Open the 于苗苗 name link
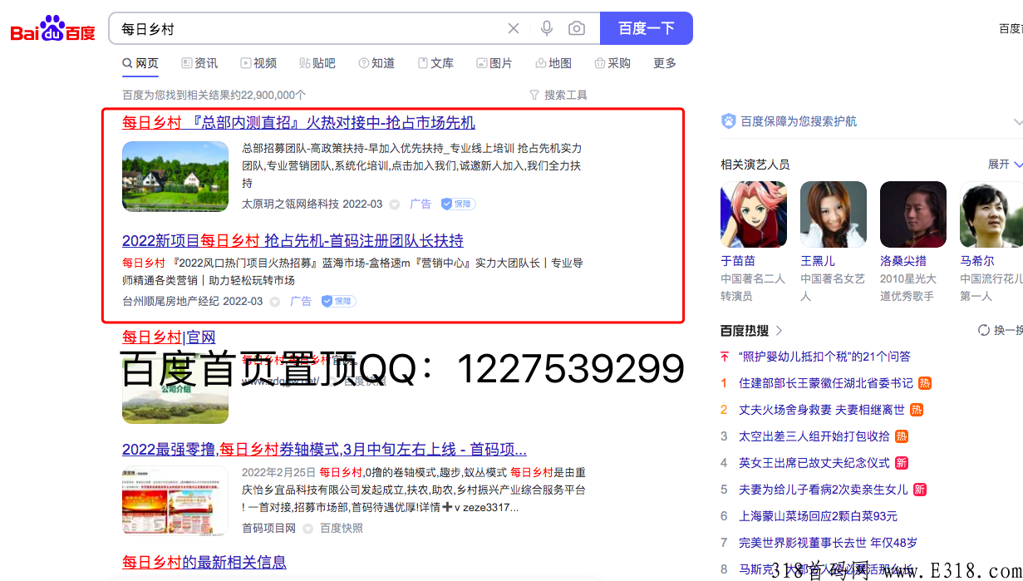Screen dimensions: 1023x581 pos(738,261)
